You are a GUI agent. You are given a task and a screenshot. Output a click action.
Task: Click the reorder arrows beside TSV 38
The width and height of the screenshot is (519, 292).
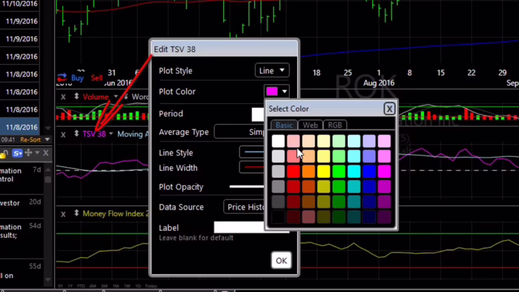pyautogui.click(x=77, y=134)
